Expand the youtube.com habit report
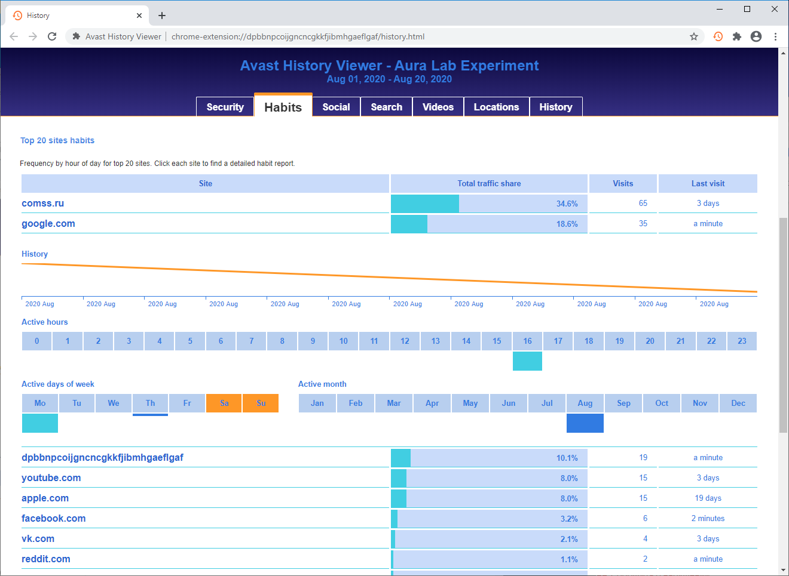 pos(51,478)
